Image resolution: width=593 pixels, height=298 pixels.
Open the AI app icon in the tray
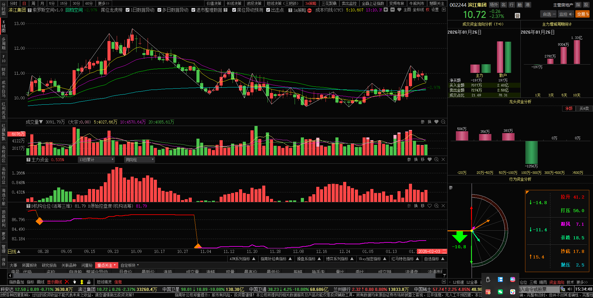[x=513, y=279]
